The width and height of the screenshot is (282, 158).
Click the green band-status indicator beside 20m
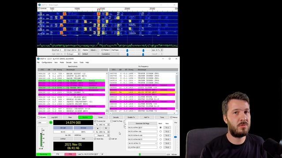point(51,122)
